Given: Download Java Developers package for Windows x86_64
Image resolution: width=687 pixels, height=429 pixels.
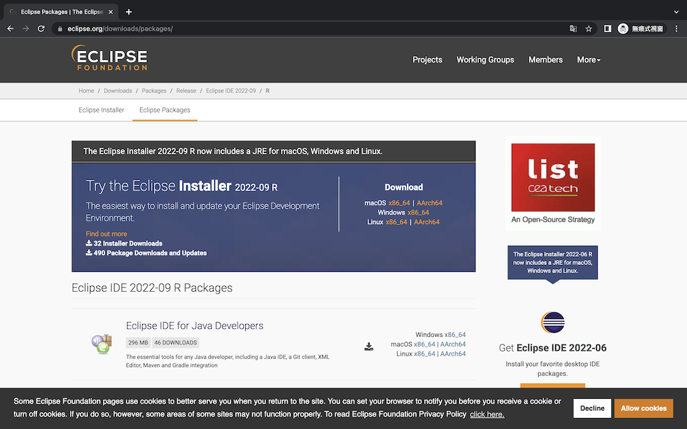Looking at the screenshot, I should 455,334.
